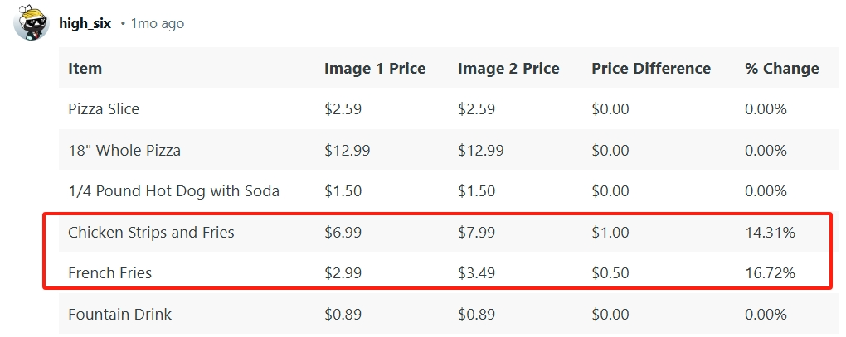The height and width of the screenshot is (337, 846).
Task: Open the high_six username link
Action: click(x=85, y=24)
